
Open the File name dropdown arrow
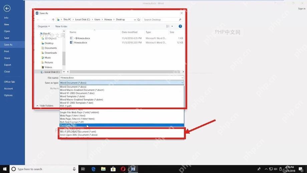pyautogui.click(x=182, y=78)
